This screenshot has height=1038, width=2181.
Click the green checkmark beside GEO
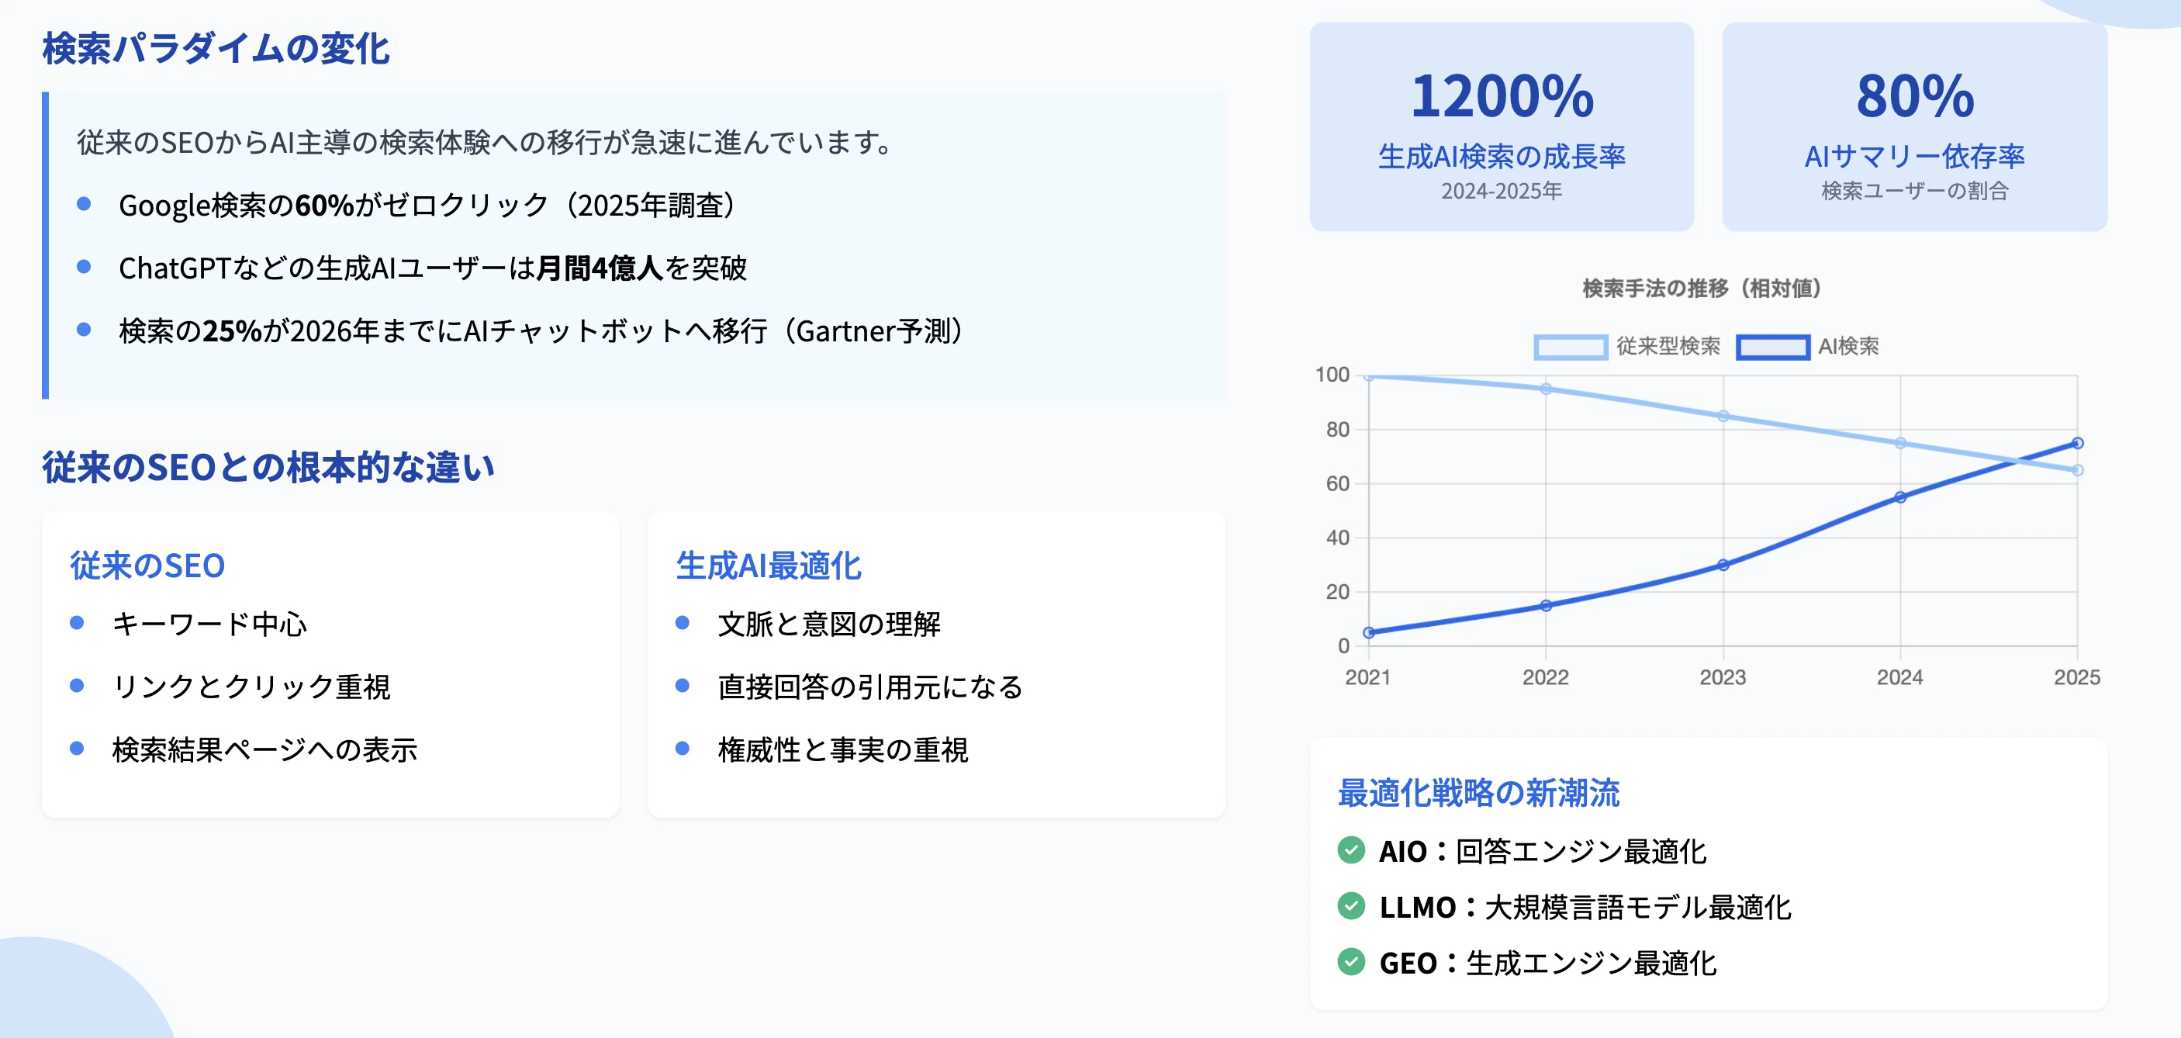(1350, 962)
